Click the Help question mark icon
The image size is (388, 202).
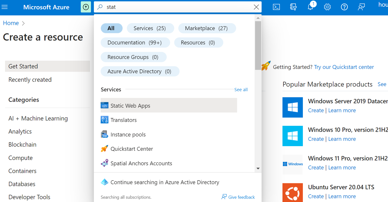344,7
